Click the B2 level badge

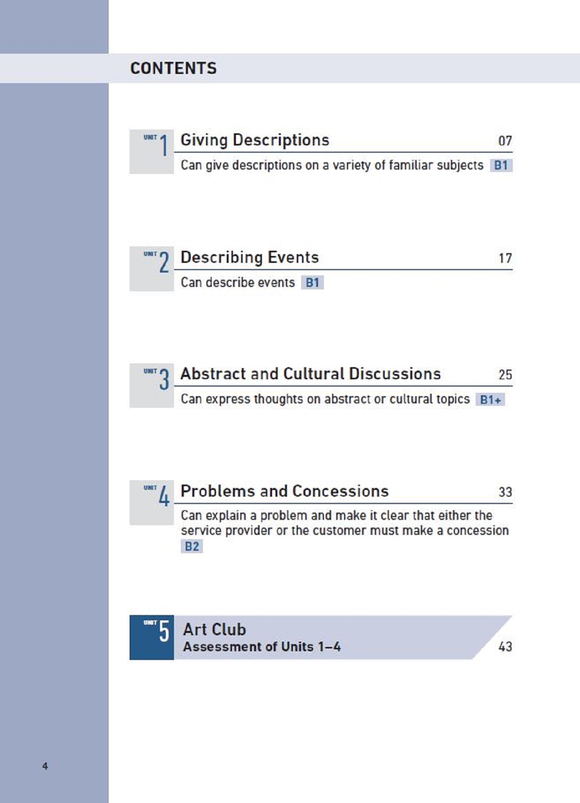point(192,546)
